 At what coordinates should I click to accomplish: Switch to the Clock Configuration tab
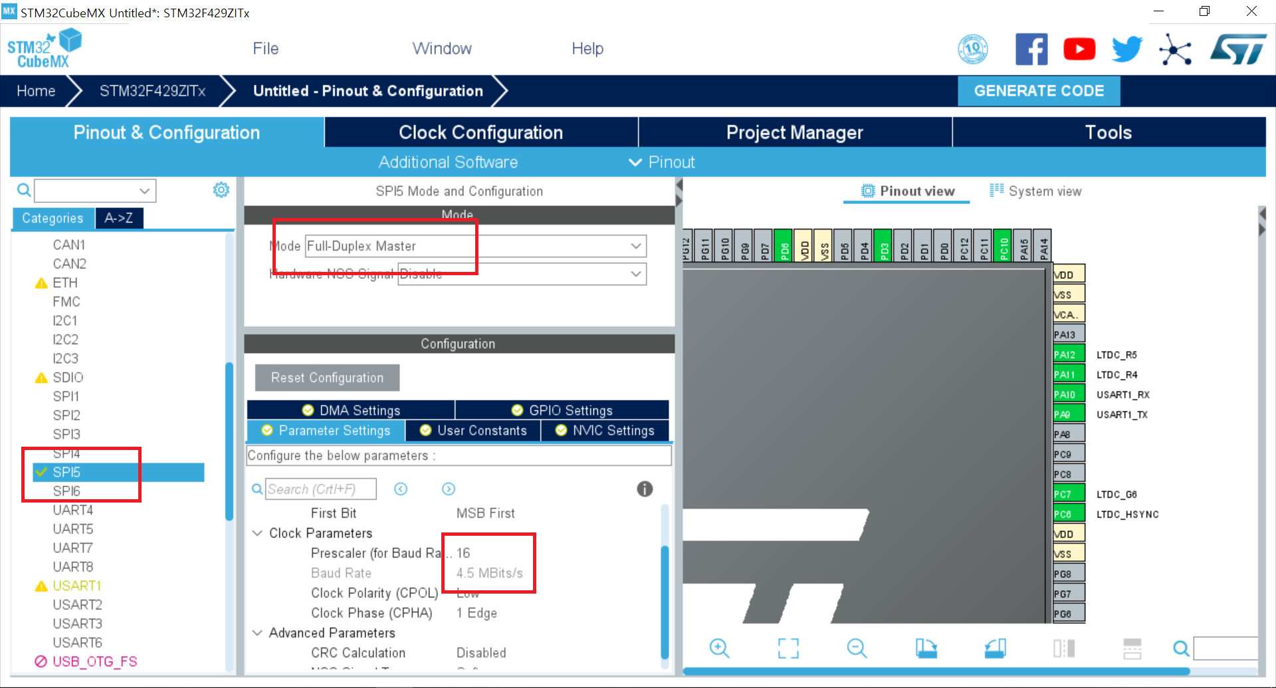click(x=481, y=132)
